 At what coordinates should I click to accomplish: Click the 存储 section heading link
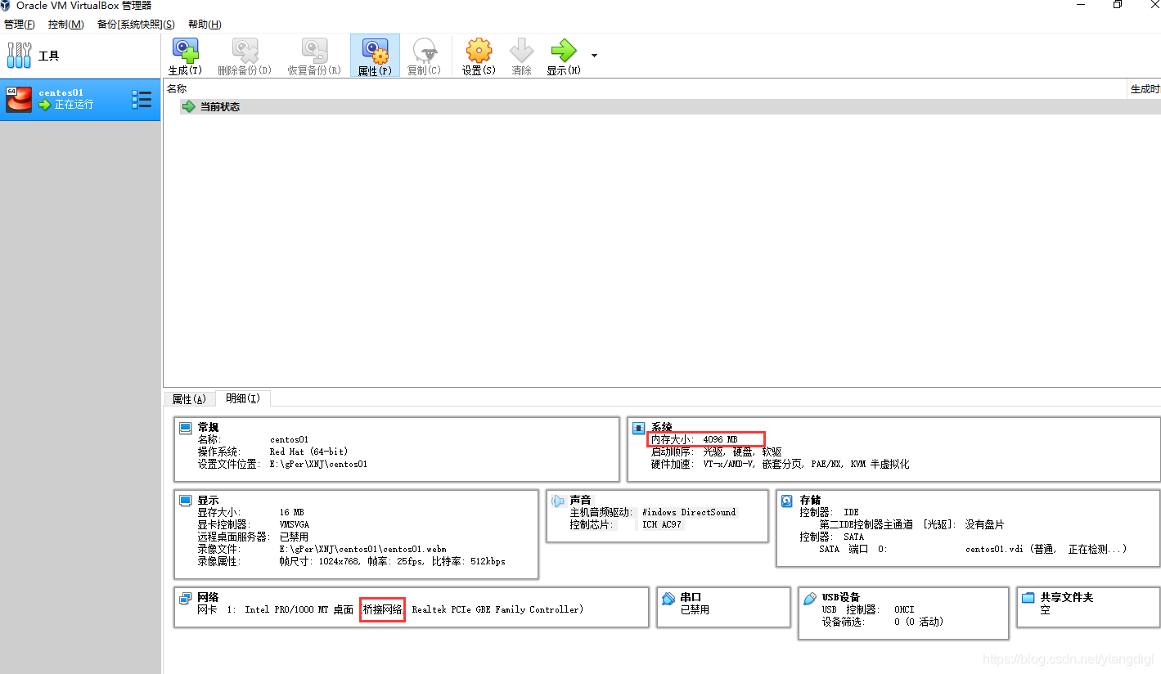(x=810, y=500)
